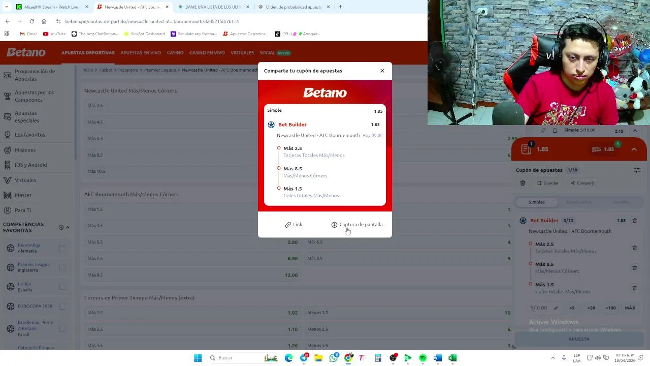Open the browser home button
Viewport: 650px width, 366px height.
point(44,21)
